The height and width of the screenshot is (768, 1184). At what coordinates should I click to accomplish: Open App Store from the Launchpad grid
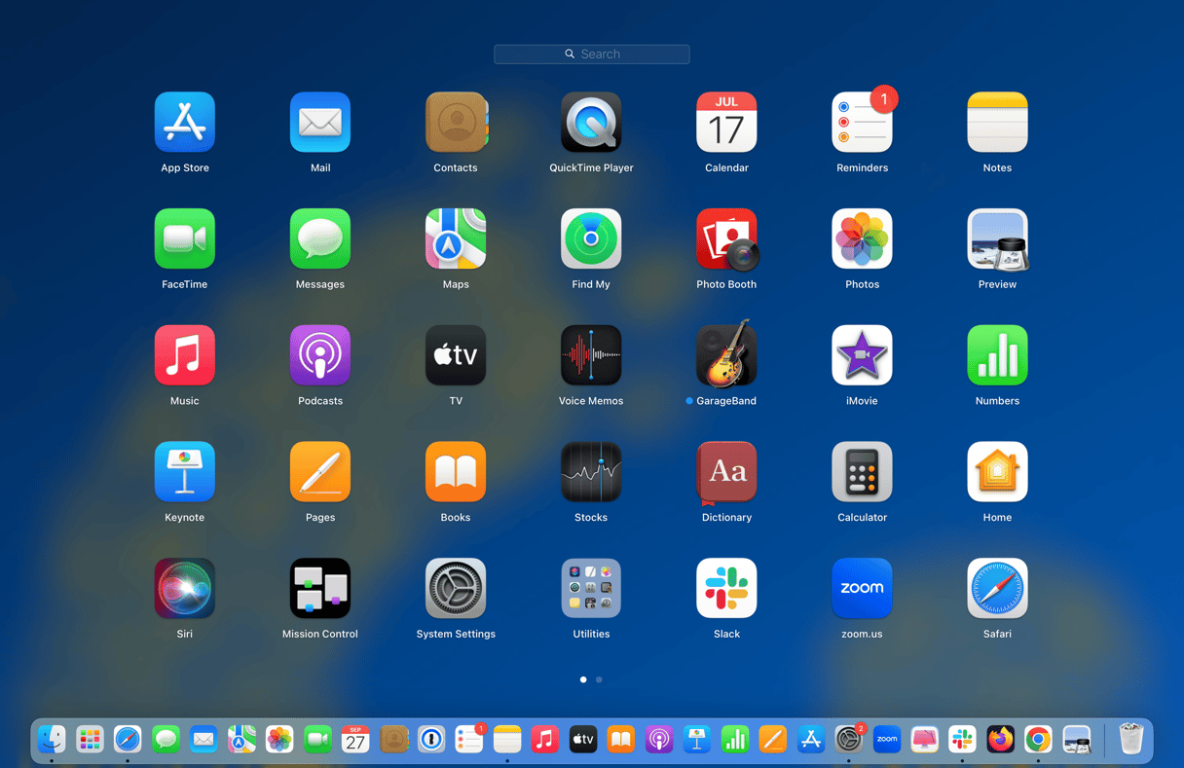pyautogui.click(x=184, y=123)
